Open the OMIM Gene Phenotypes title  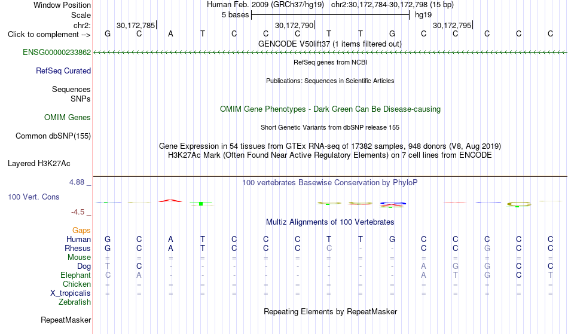pyautogui.click(x=330, y=109)
